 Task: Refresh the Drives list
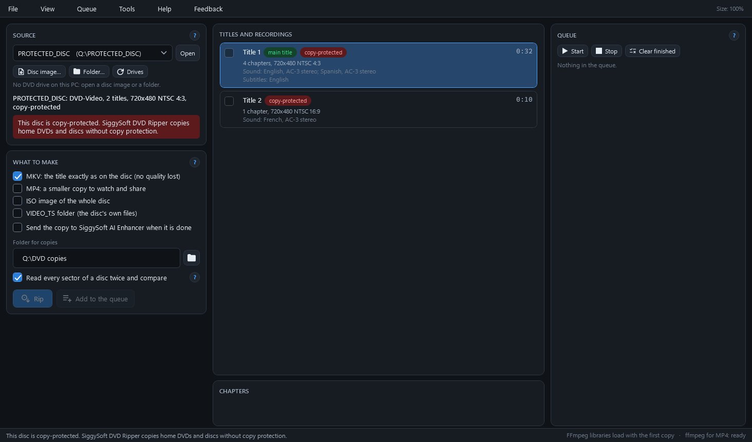pos(130,72)
